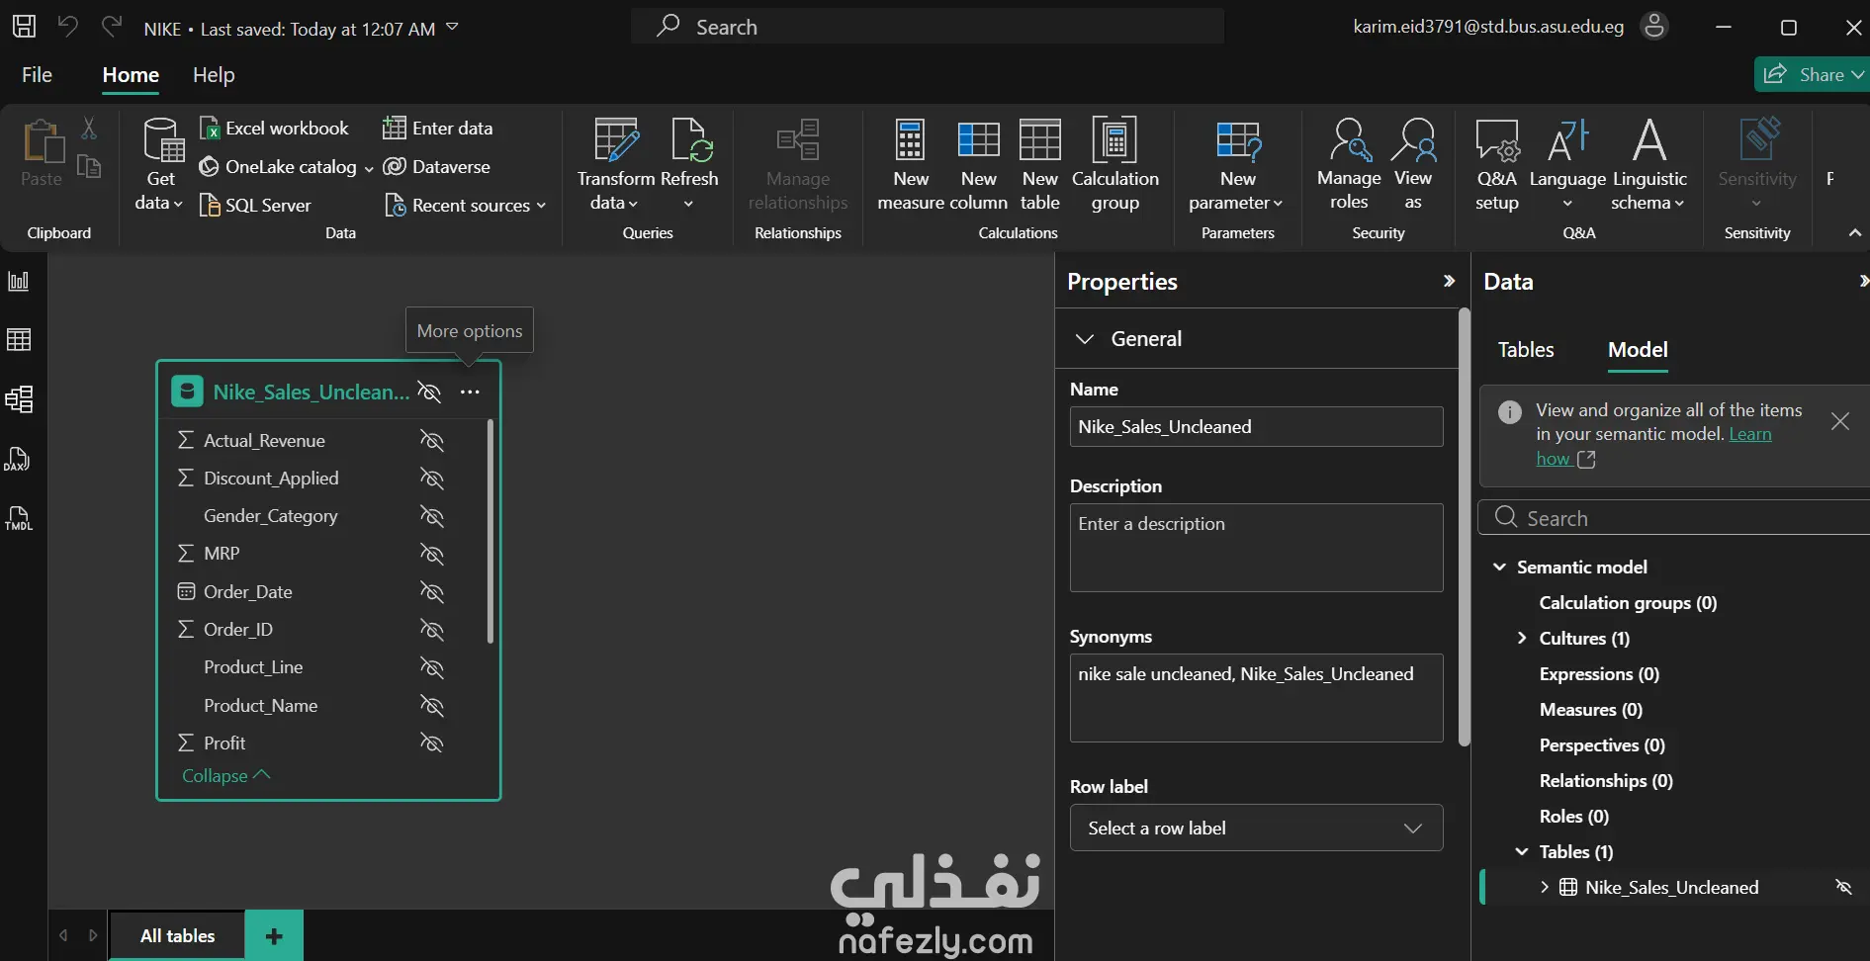The height and width of the screenshot is (961, 1870).
Task: Select the All tables layout tab
Action: pos(177,936)
